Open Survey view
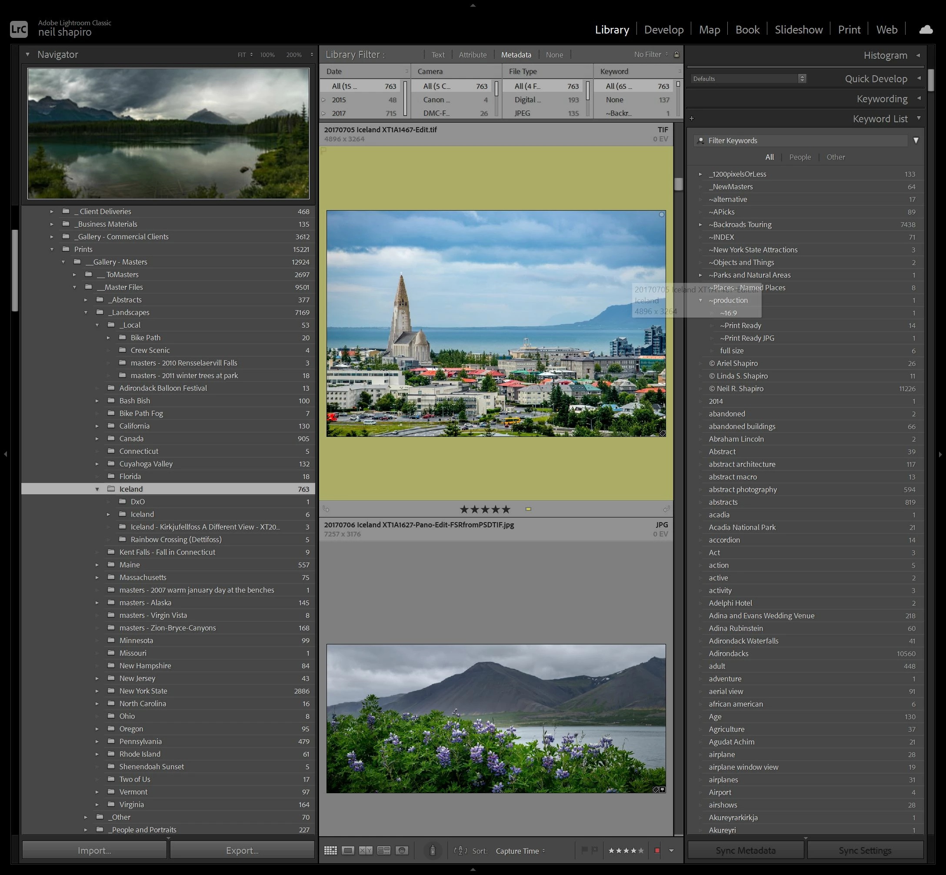Viewport: 946px width, 875px height. [x=383, y=850]
